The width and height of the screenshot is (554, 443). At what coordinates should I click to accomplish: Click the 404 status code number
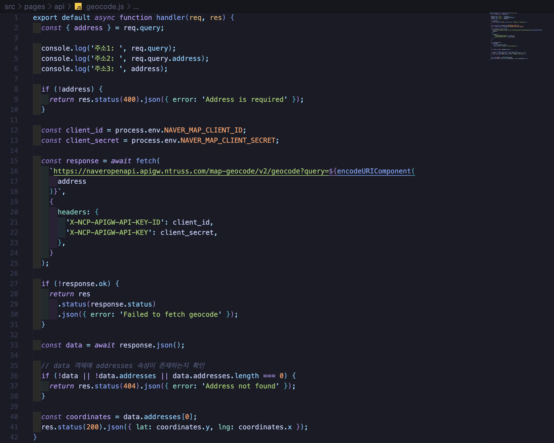click(x=129, y=386)
